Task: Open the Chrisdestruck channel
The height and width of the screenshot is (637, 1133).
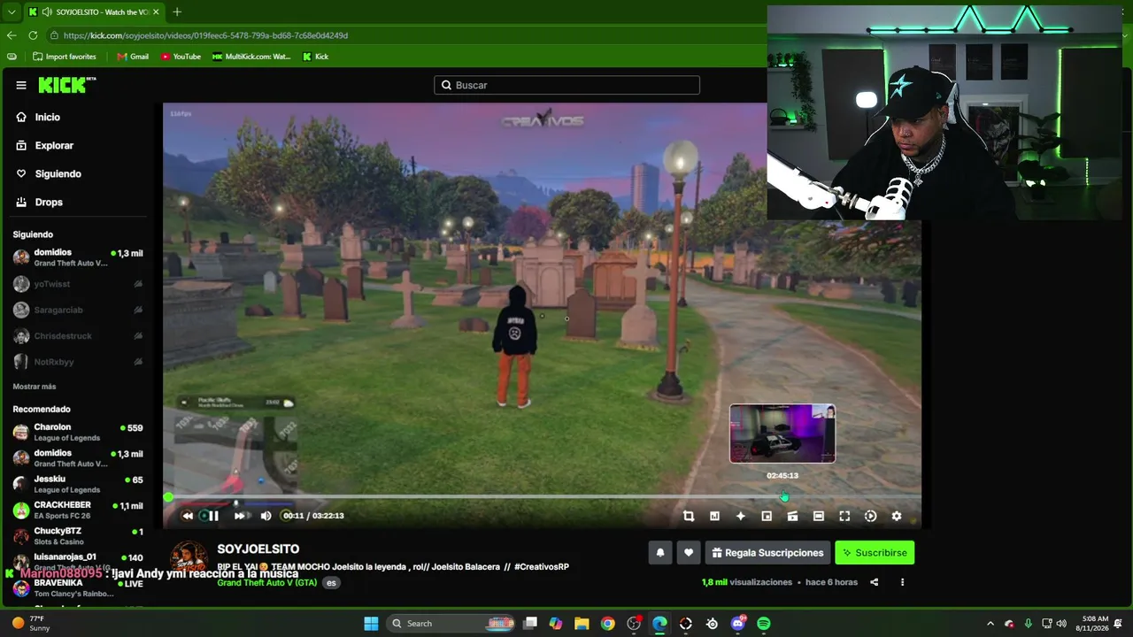Action: 78,336
